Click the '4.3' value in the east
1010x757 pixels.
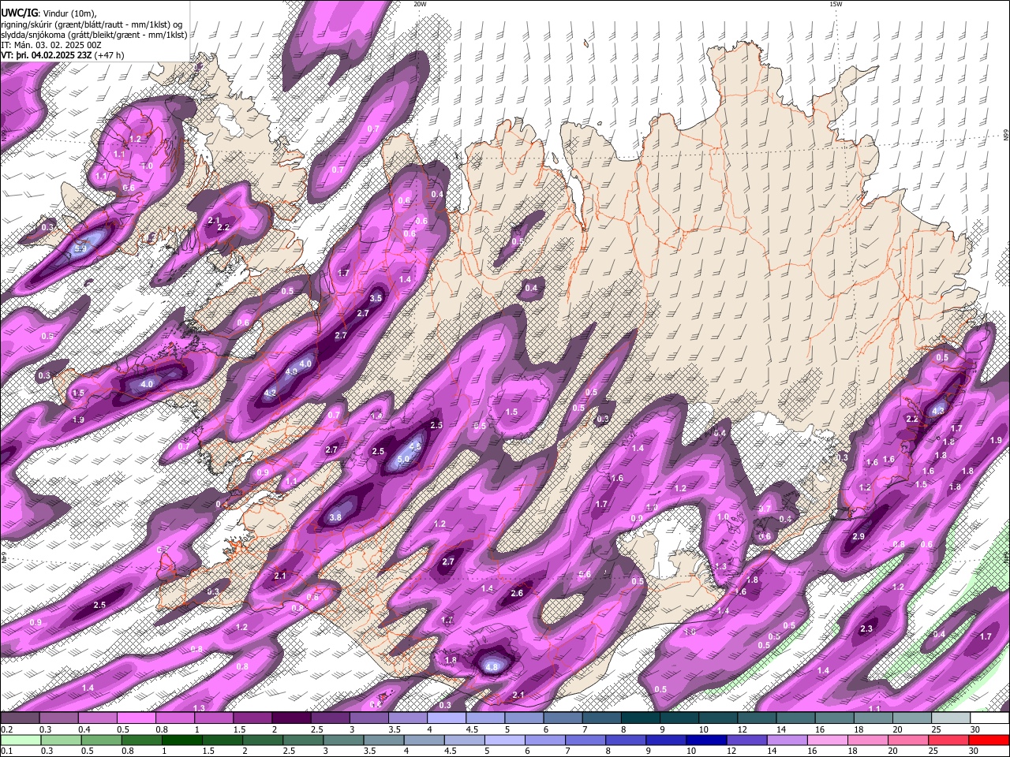click(x=938, y=411)
